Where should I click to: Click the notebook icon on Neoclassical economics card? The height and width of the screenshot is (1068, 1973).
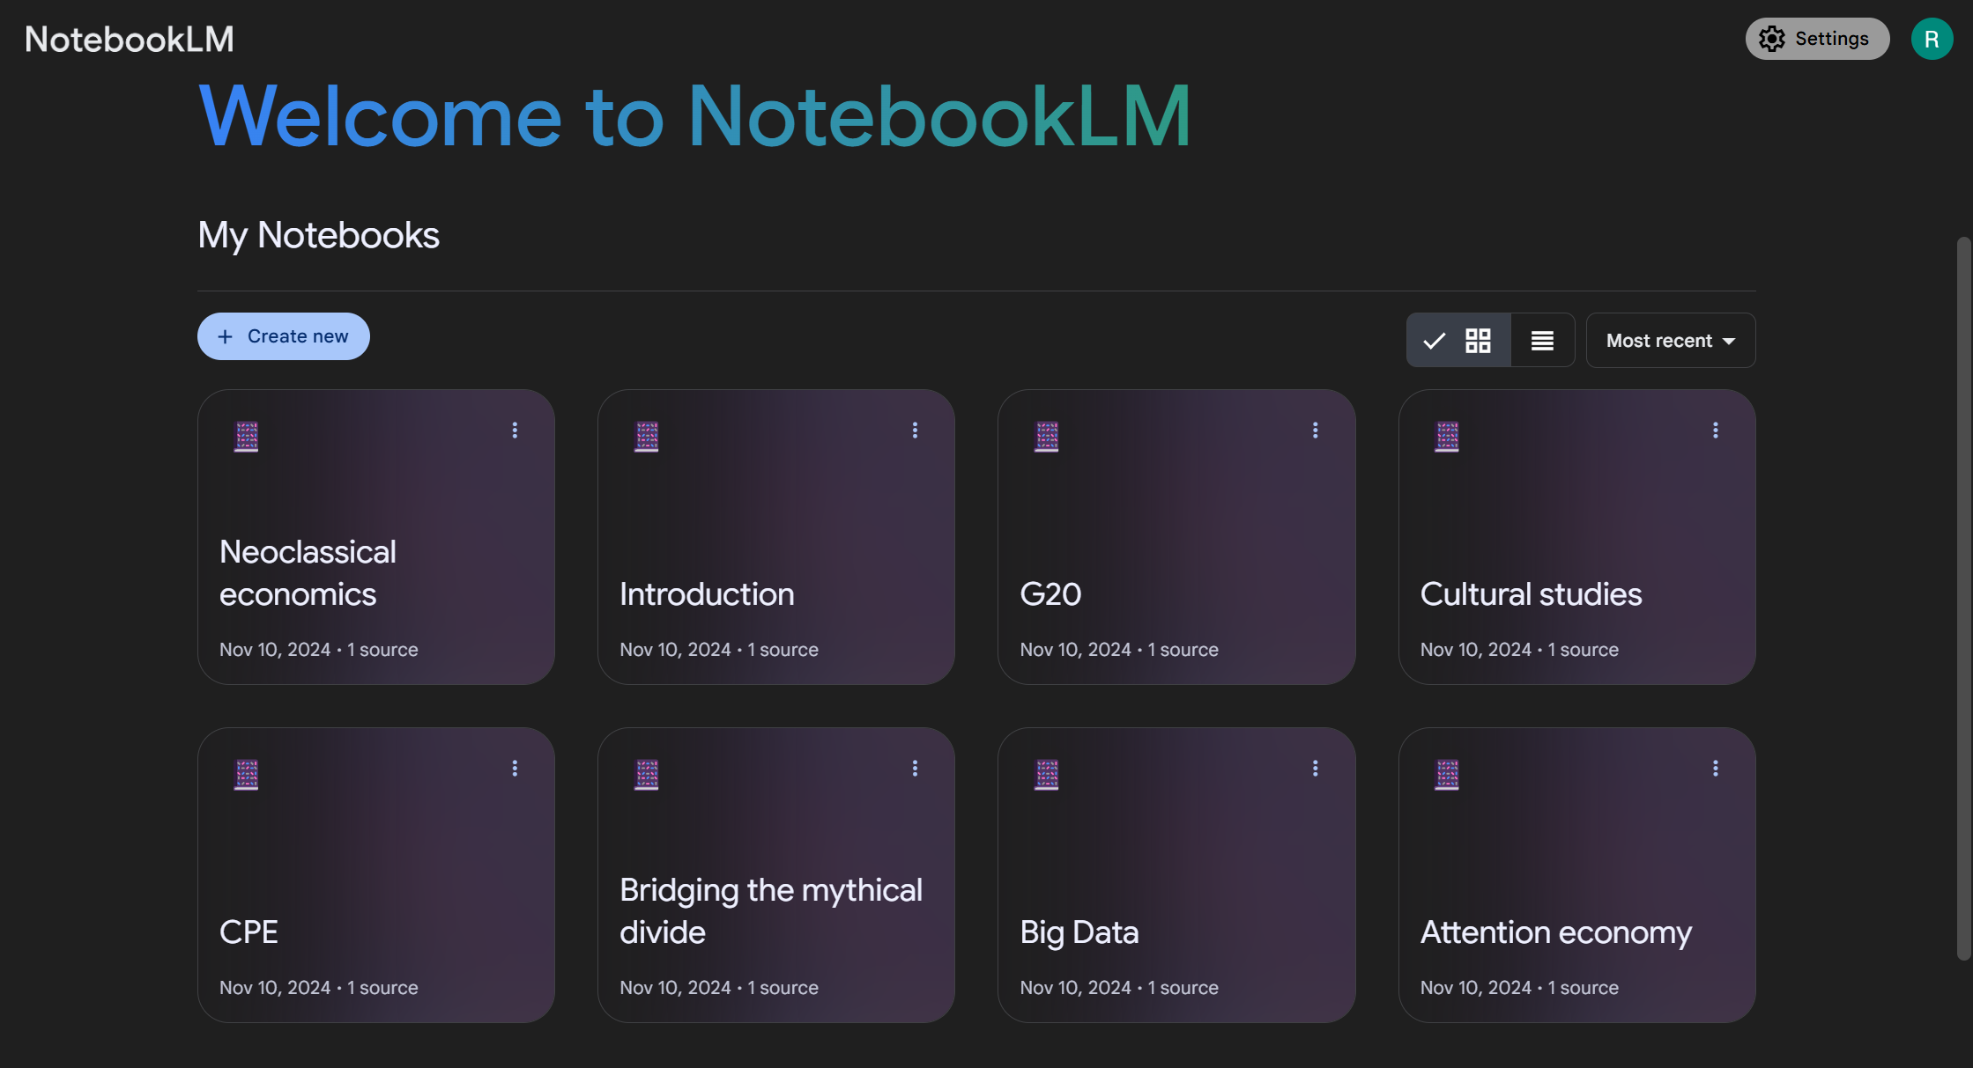(247, 437)
